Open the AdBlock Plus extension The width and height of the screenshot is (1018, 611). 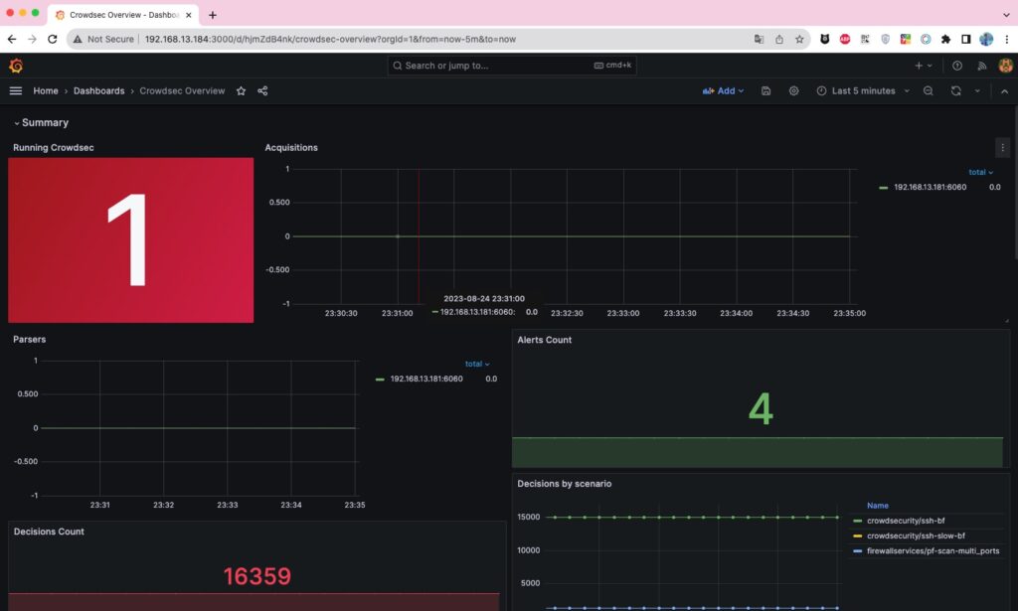point(845,39)
